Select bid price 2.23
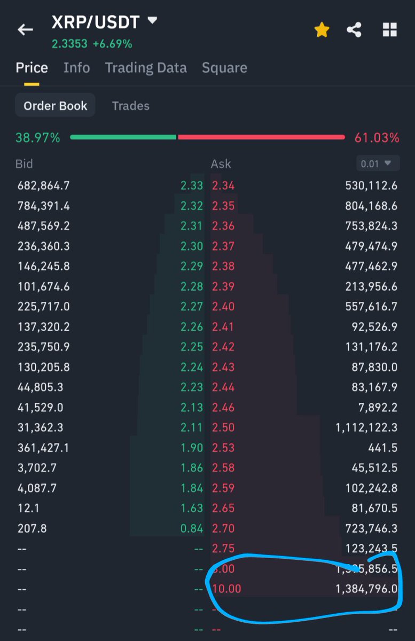This screenshot has width=415, height=641. point(192,387)
